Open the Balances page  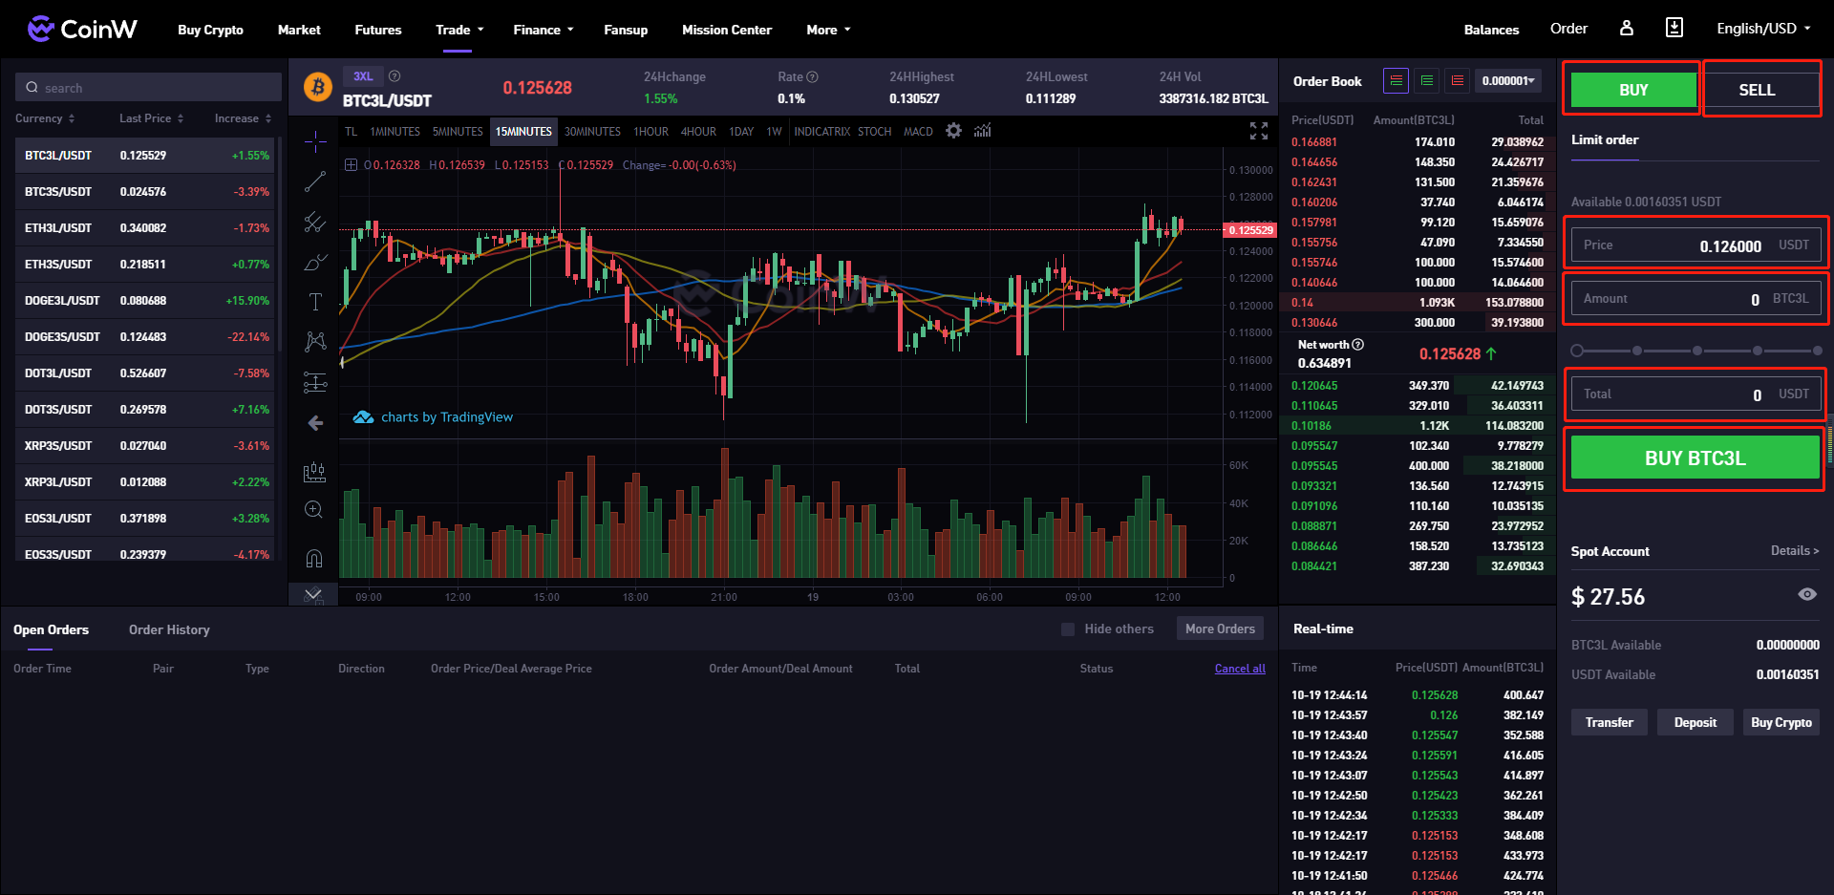1491,30
